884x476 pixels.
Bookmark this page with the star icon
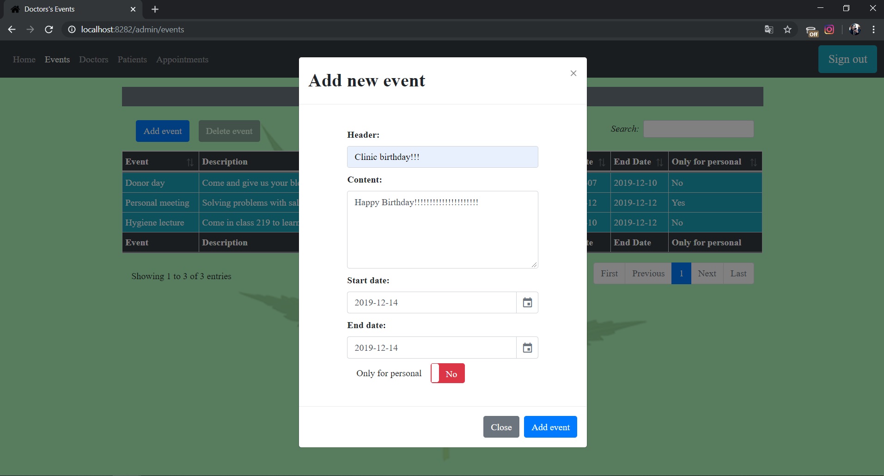787,30
